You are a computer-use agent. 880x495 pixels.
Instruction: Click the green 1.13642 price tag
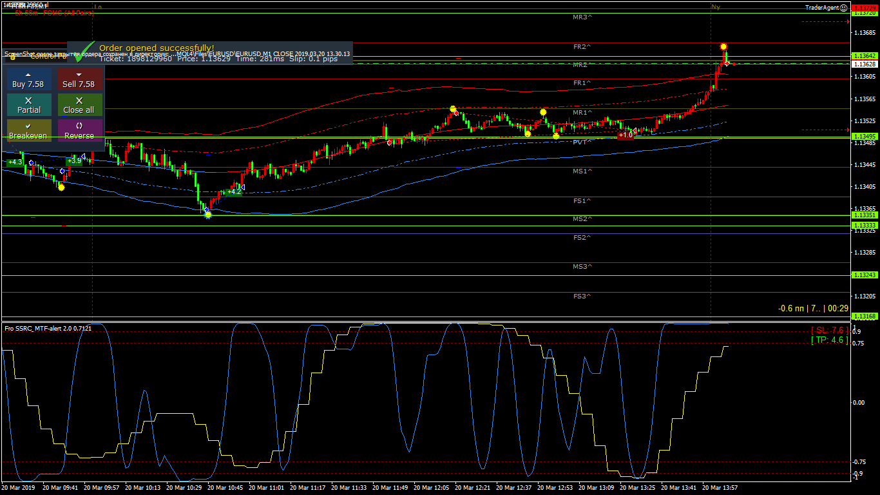click(865, 56)
